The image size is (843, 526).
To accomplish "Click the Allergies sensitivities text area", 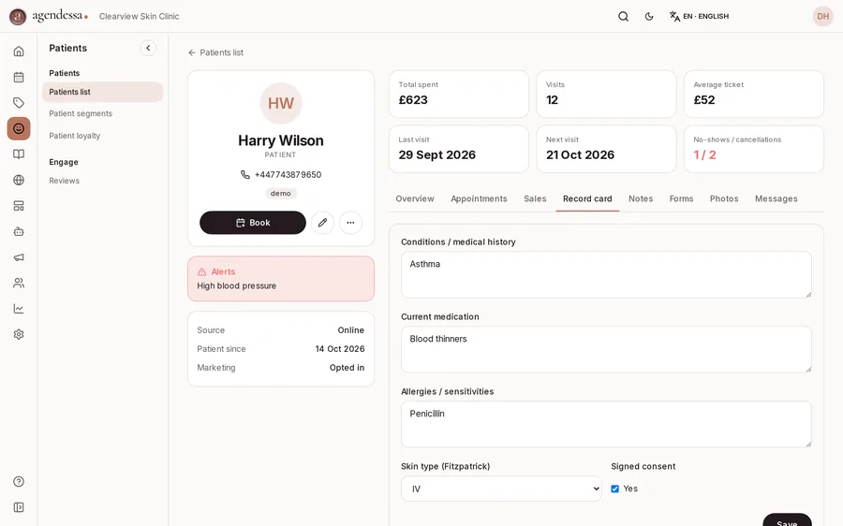I will [606, 424].
